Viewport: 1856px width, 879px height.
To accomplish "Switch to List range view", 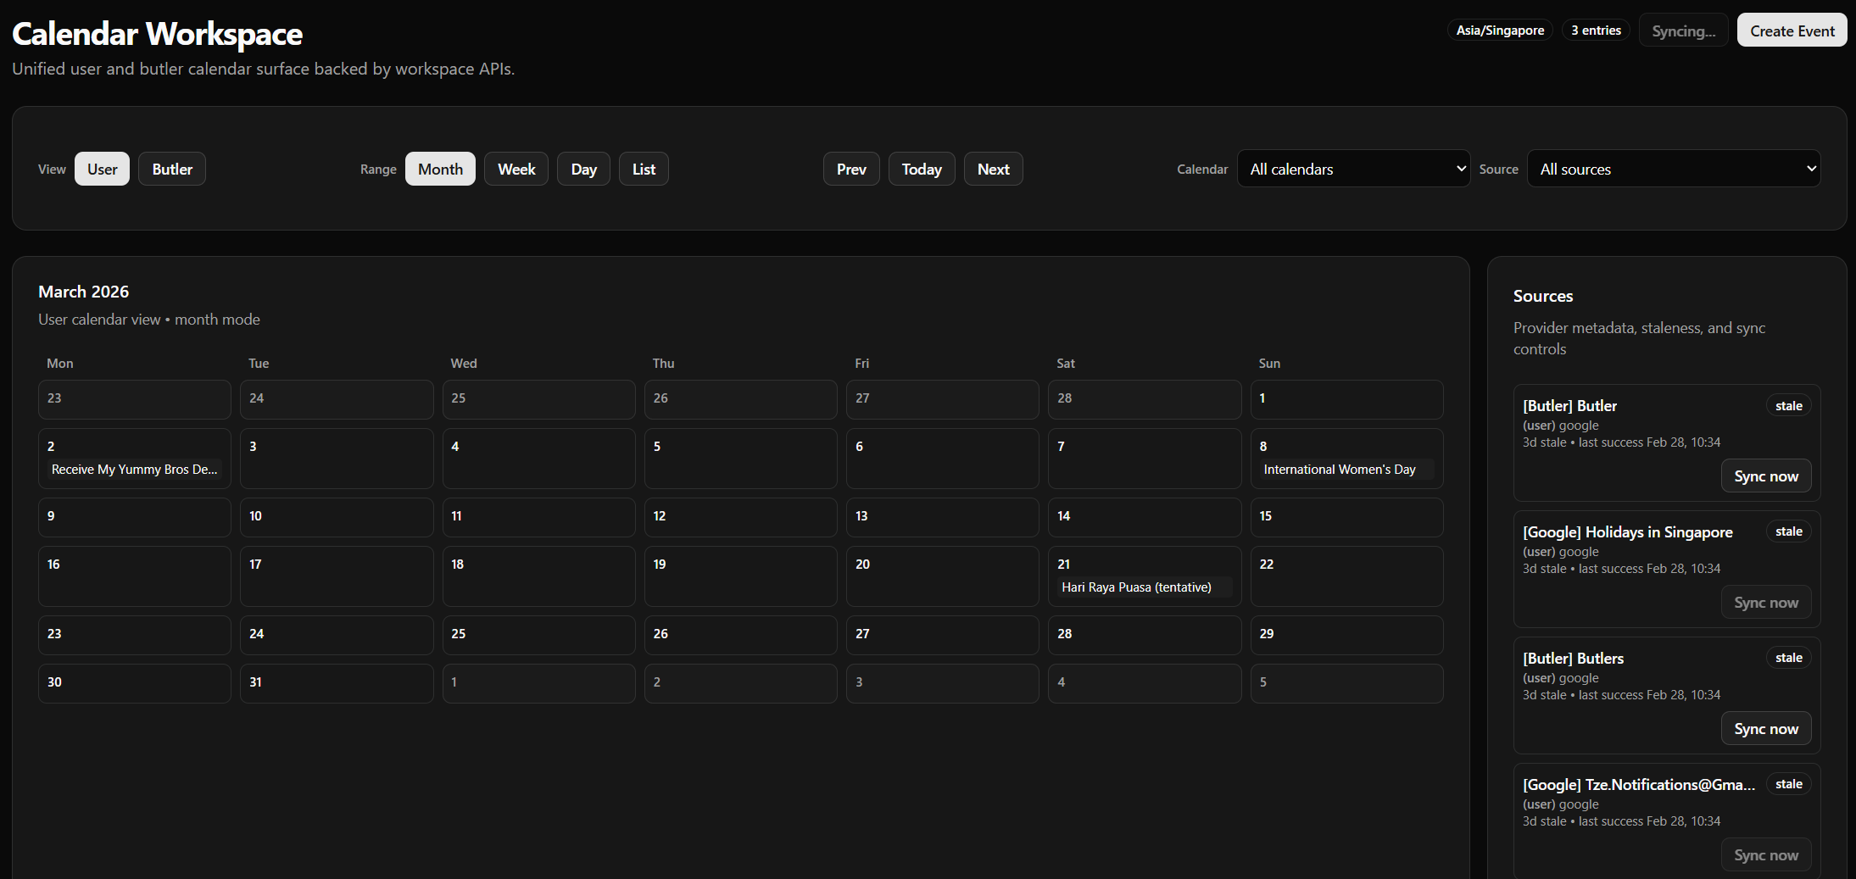I will pos(644,169).
